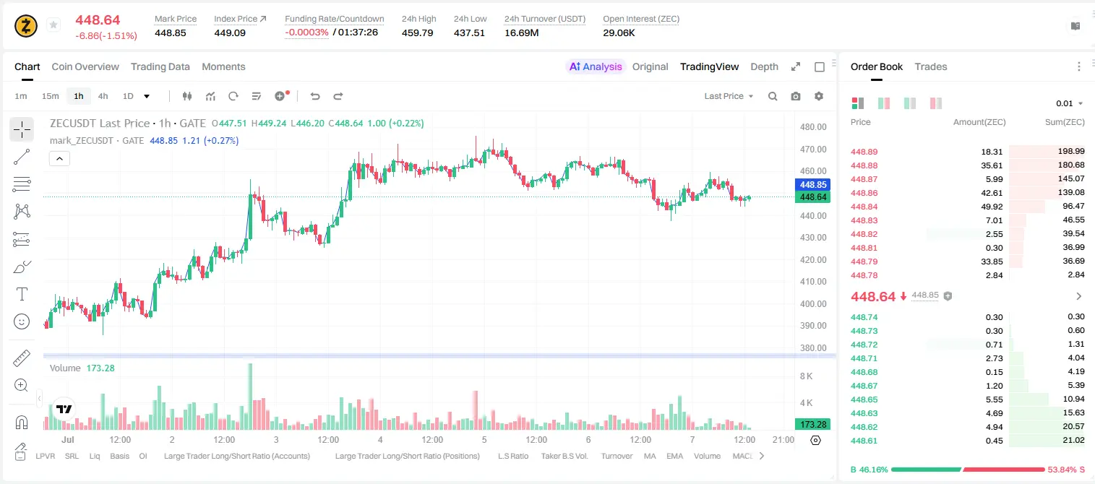Open the Coin Overview tab
This screenshot has width=1095, height=484.
tap(85, 66)
